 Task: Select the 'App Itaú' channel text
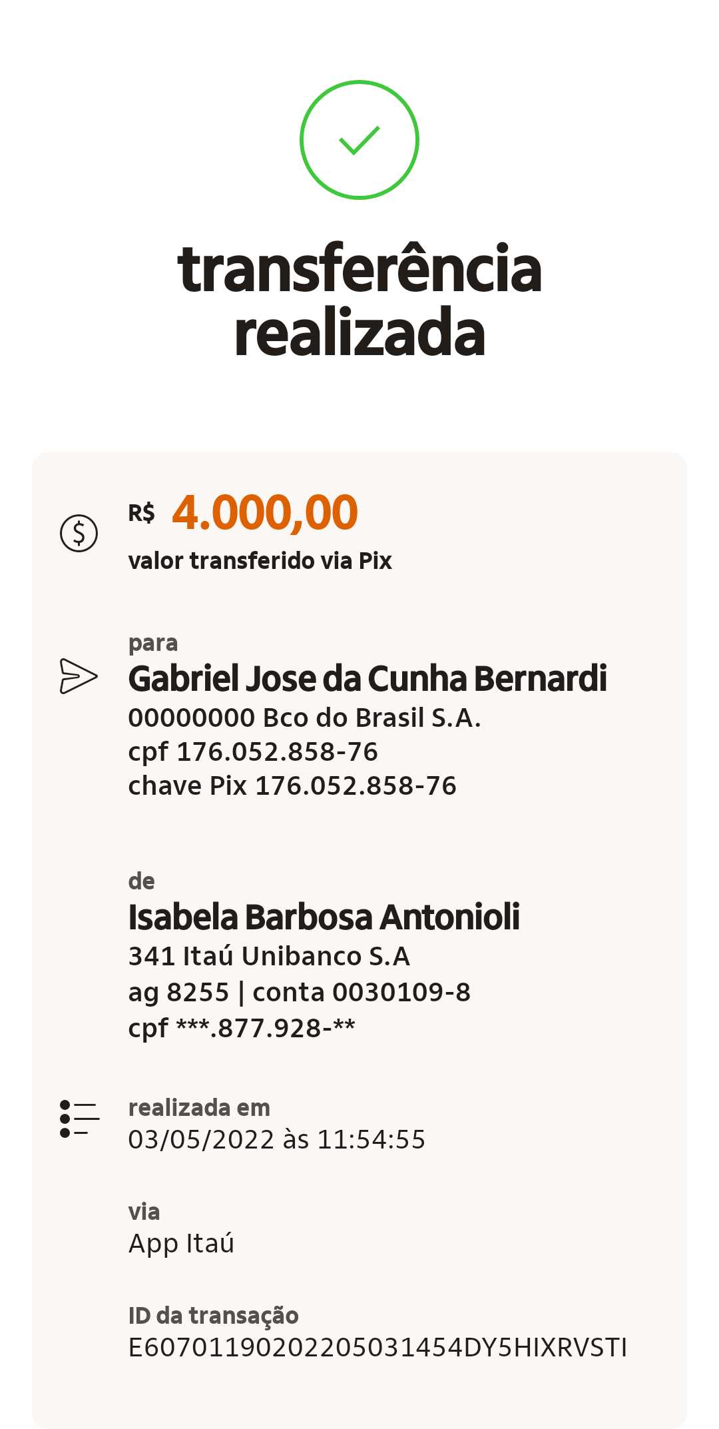(x=181, y=1244)
